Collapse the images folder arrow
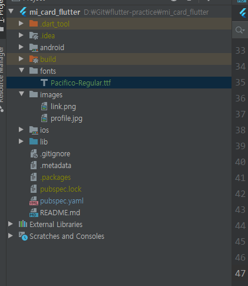 [x=22, y=94]
